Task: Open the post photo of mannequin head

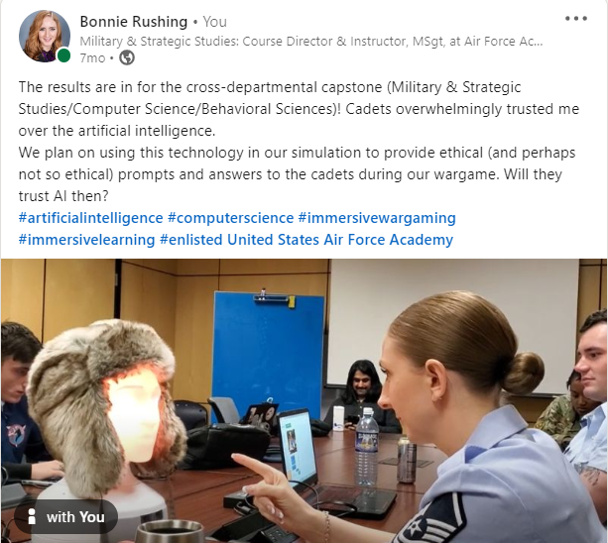Action: pyautogui.click(x=304, y=401)
